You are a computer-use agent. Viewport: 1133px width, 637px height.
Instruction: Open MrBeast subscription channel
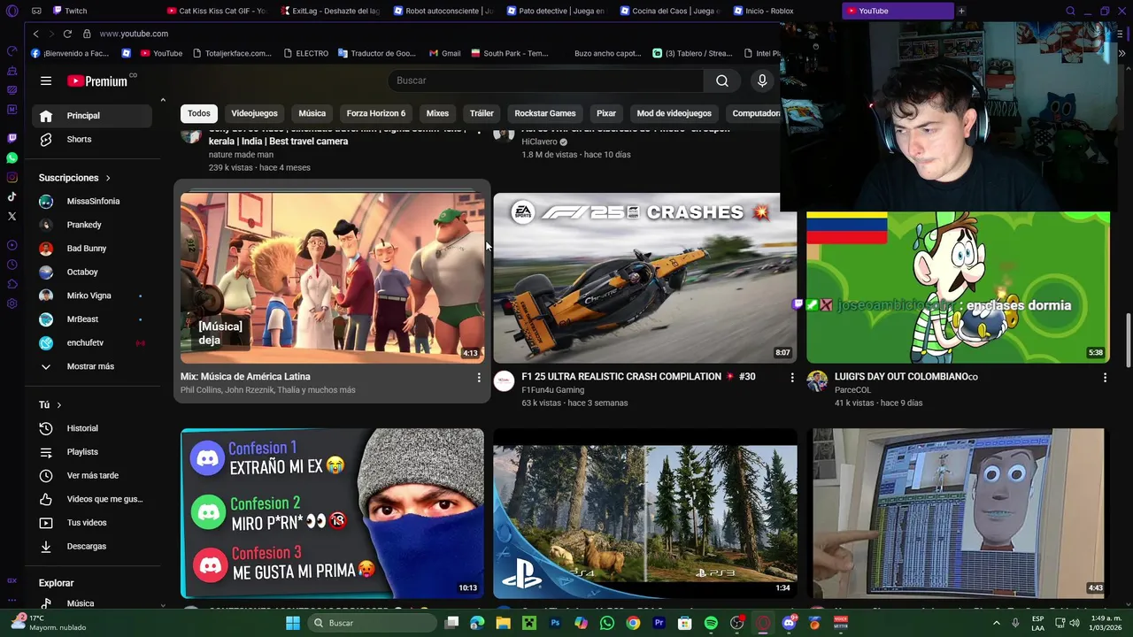(x=92, y=319)
